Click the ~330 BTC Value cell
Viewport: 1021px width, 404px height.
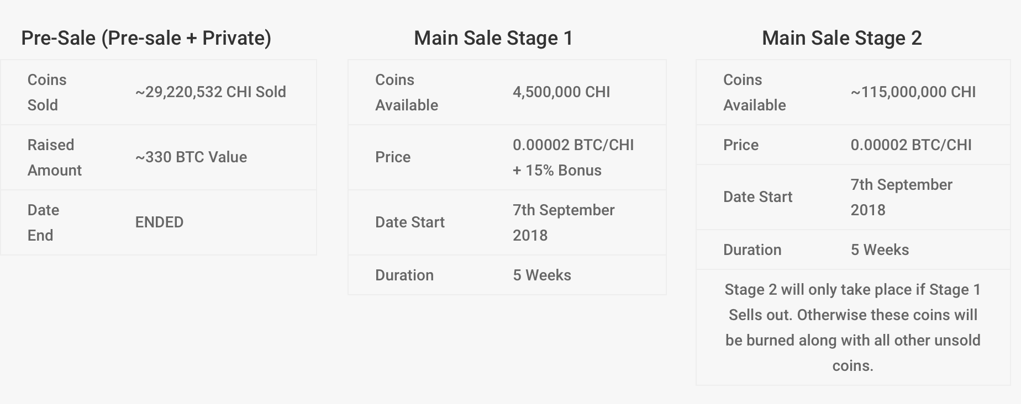click(191, 157)
